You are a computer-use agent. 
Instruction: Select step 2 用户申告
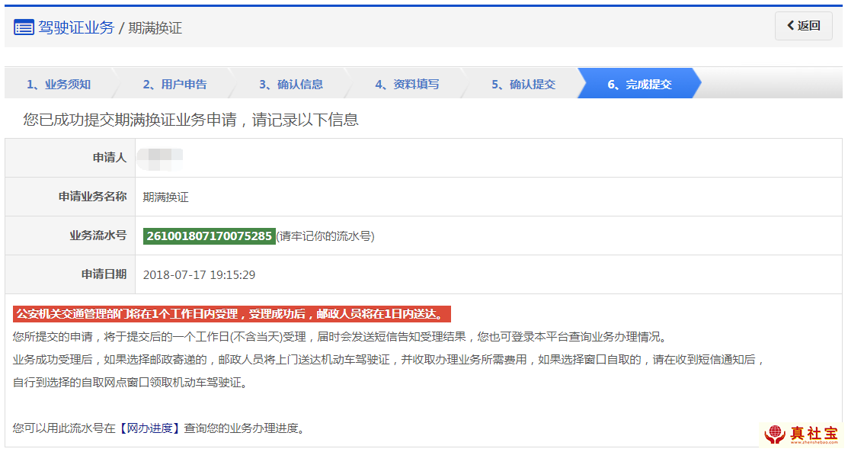pyautogui.click(x=174, y=85)
